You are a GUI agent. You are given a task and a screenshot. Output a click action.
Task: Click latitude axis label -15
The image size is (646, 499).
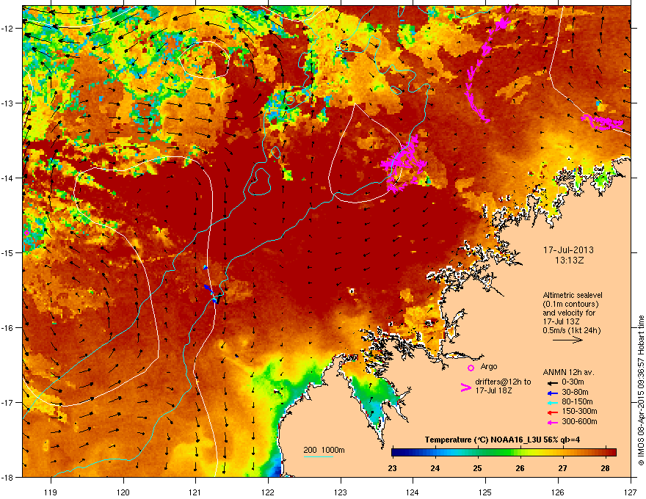pyautogui.click(x=7, y=252)
